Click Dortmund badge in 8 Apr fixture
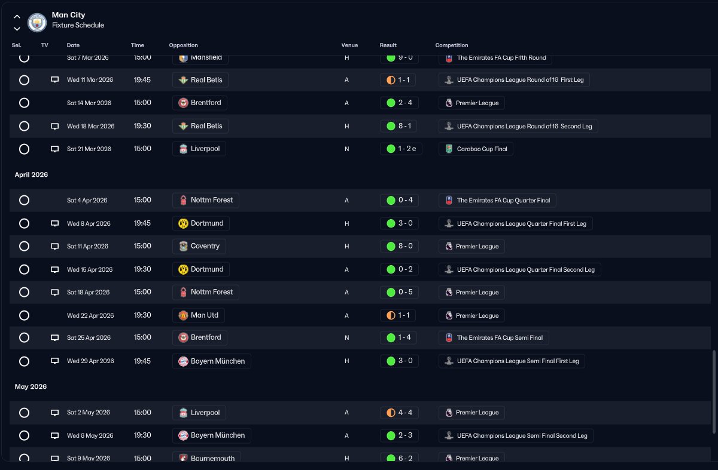 click(x=183, y=223)
